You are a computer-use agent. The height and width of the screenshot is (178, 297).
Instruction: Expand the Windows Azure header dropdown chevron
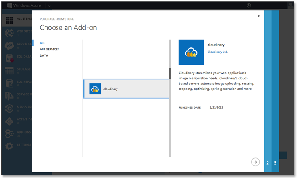[49, 6]
